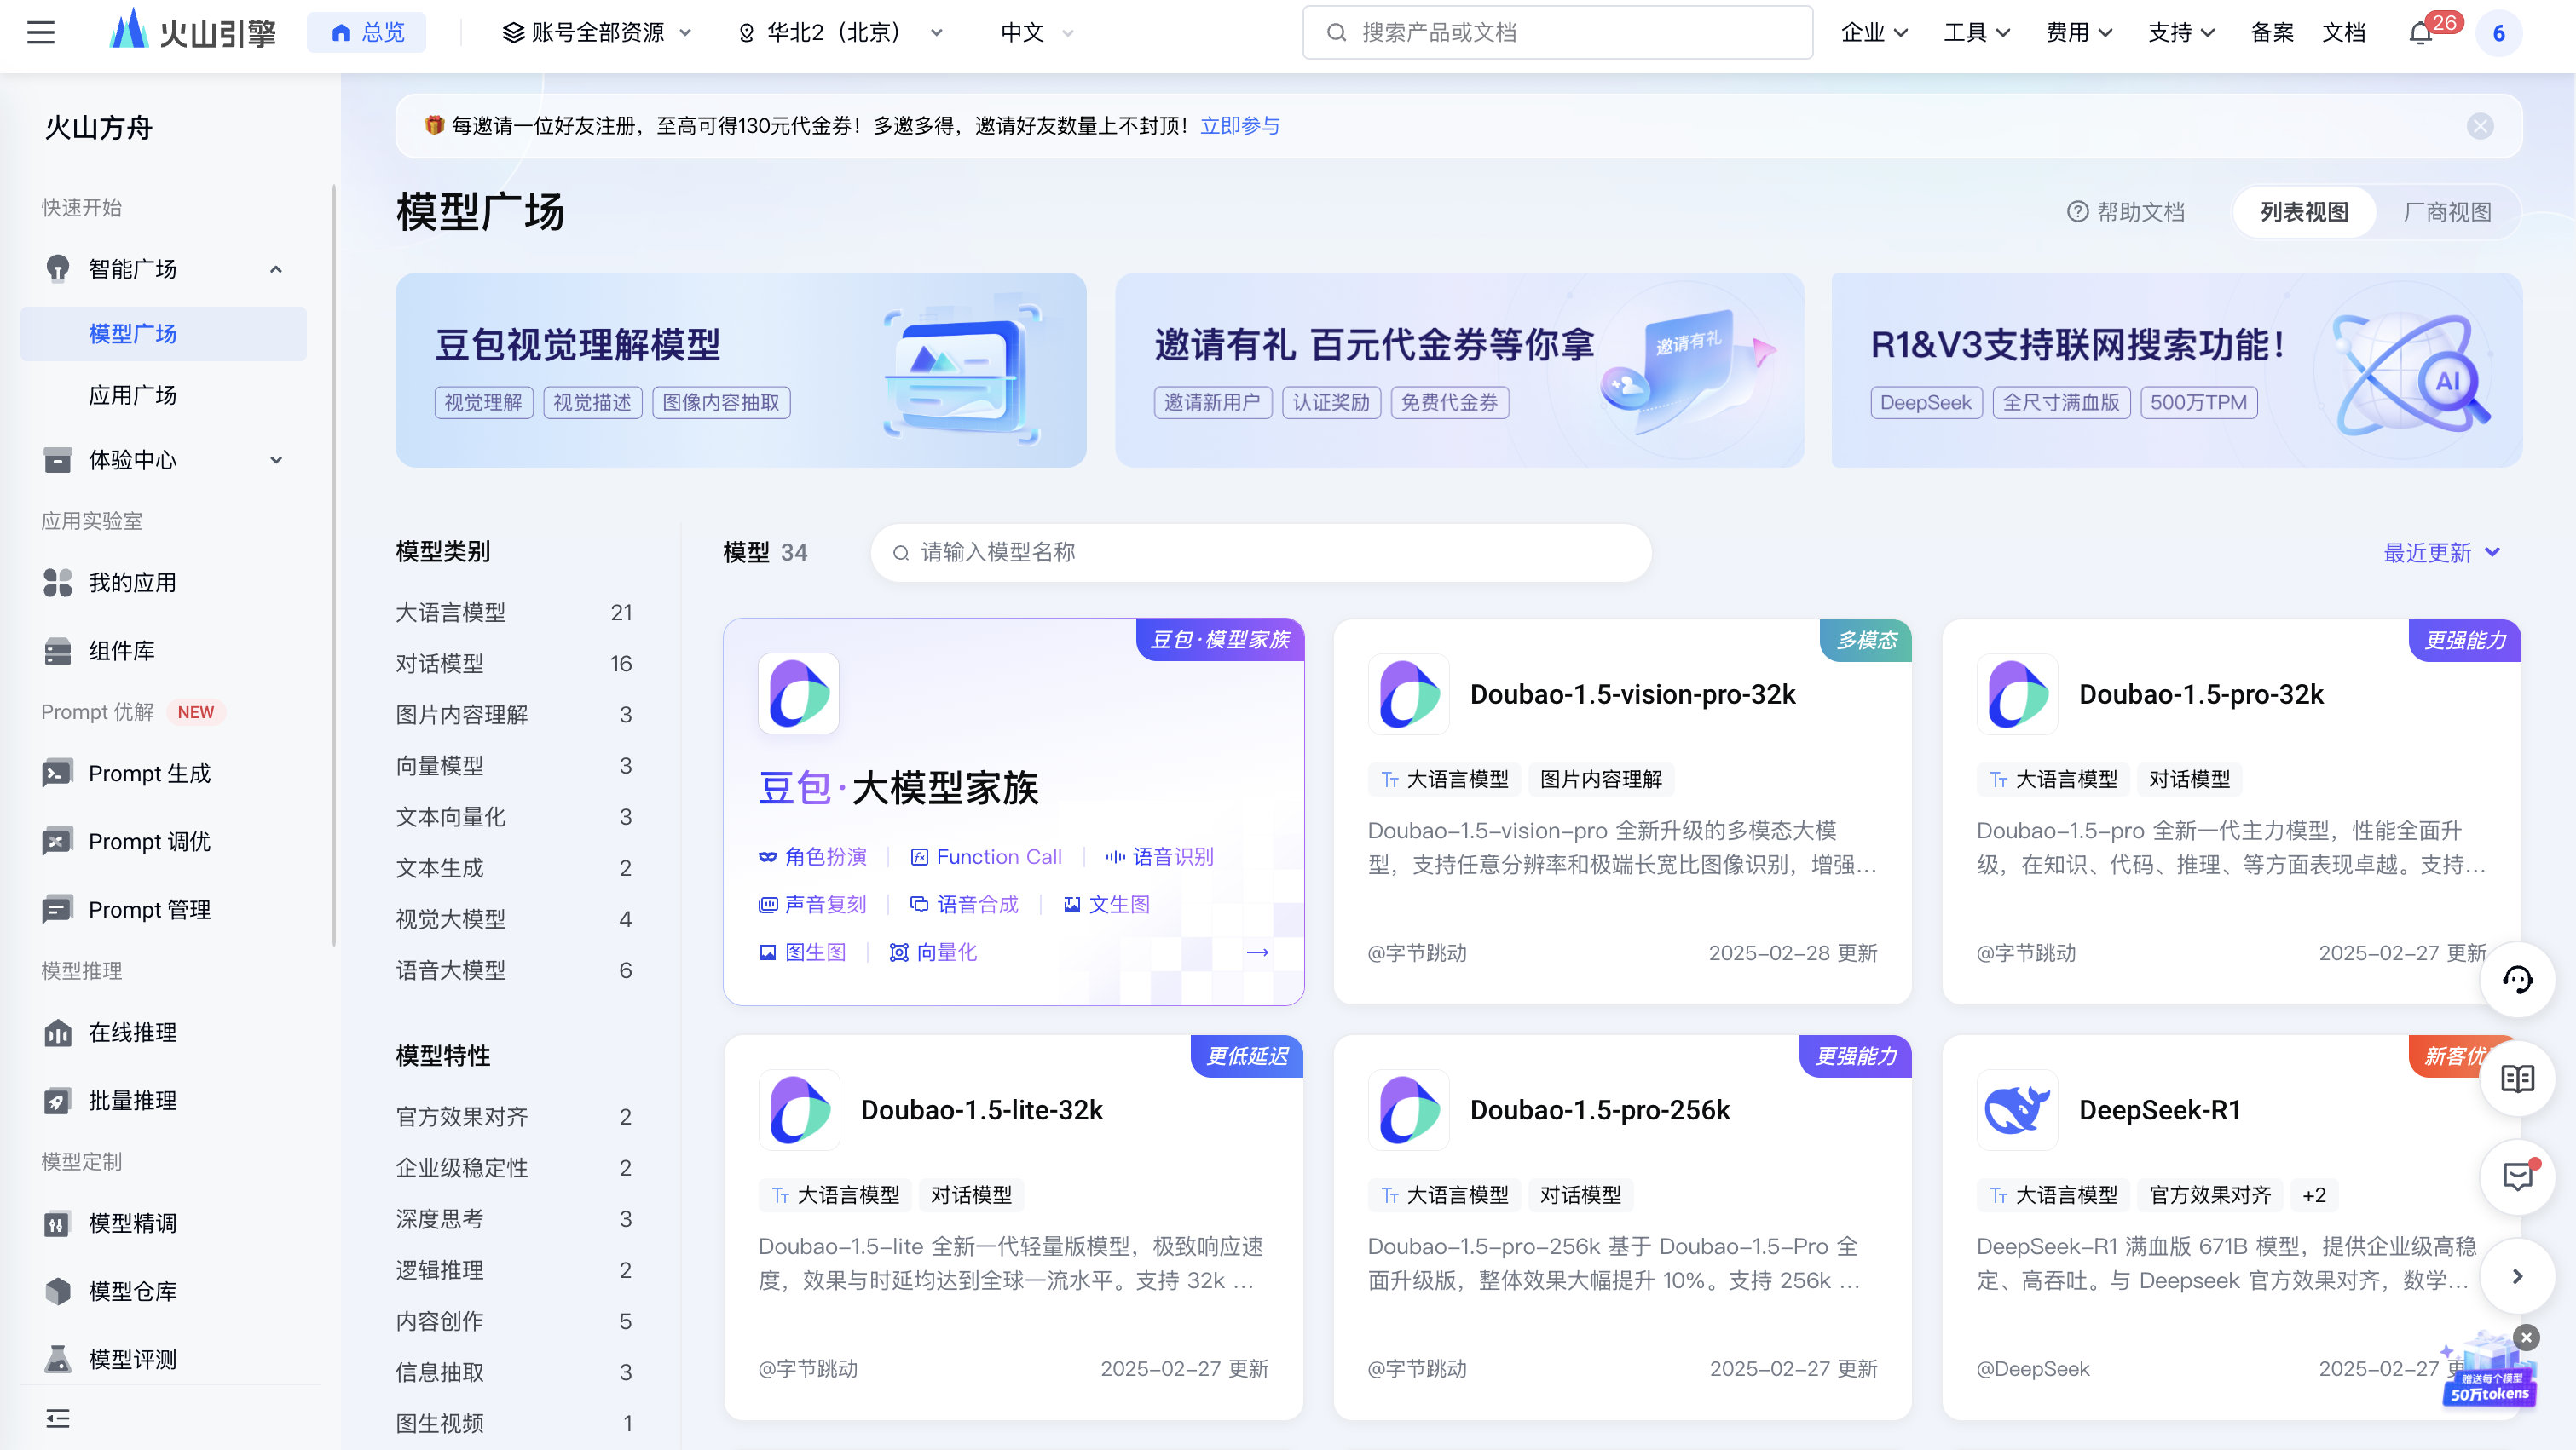
Task: Go to 总览 tab
Action: point(367,33)
